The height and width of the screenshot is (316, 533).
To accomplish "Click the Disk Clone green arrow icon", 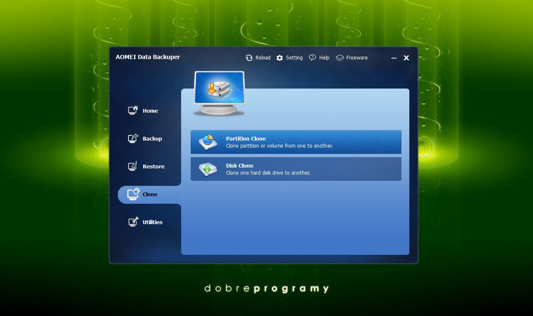I will point(208,169).
